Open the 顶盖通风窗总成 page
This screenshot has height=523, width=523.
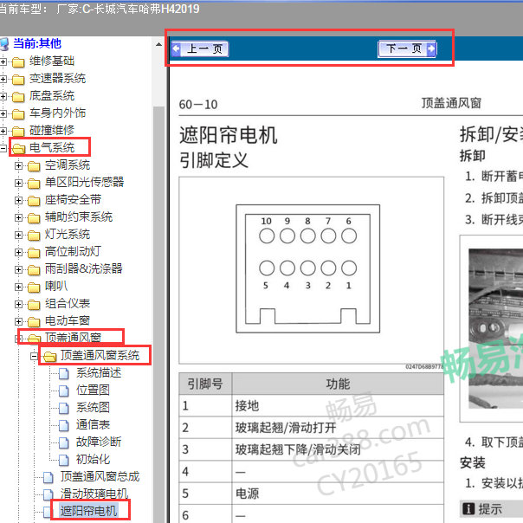tap(100, 476)
